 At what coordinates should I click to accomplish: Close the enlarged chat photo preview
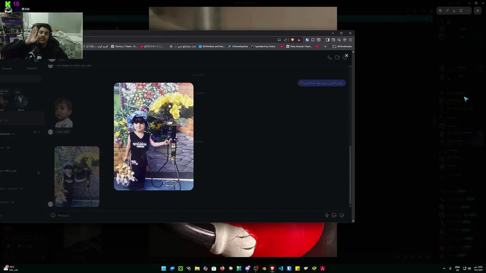pyautogui.click(x=346, y=55)
